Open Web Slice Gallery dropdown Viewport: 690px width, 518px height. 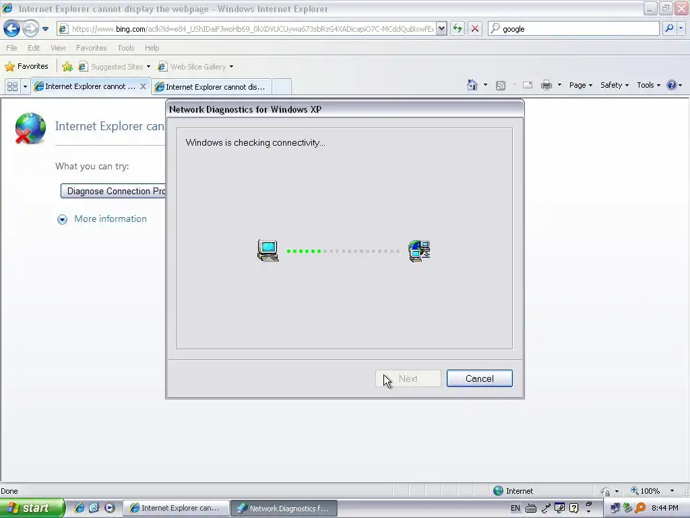pyautogui.click(x=196, y=67)
